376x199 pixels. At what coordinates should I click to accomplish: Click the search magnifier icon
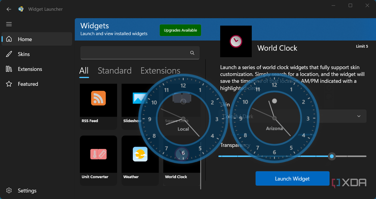[x=192, y=53]
